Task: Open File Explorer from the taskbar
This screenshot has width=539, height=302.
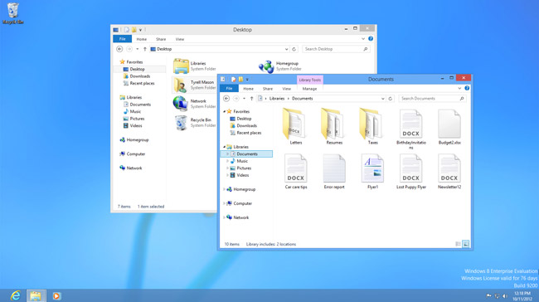Action: (x=36, y=295)
